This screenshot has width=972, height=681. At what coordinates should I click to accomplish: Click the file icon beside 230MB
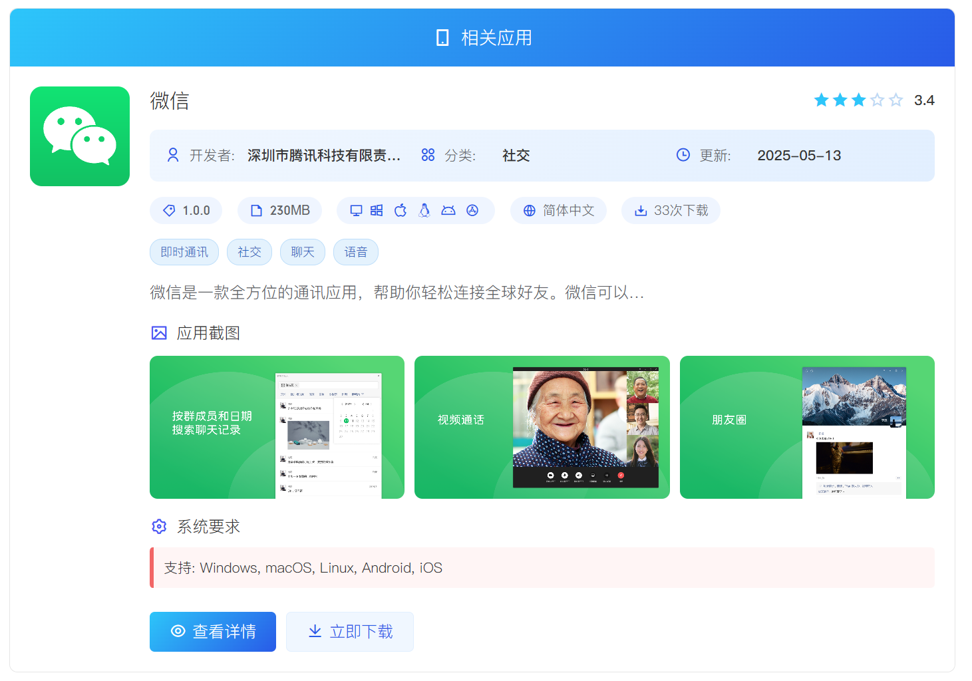(256, 210)
